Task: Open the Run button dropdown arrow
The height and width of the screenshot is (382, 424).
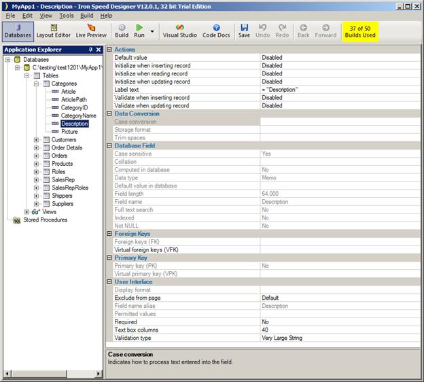Action: pos(152,31)
